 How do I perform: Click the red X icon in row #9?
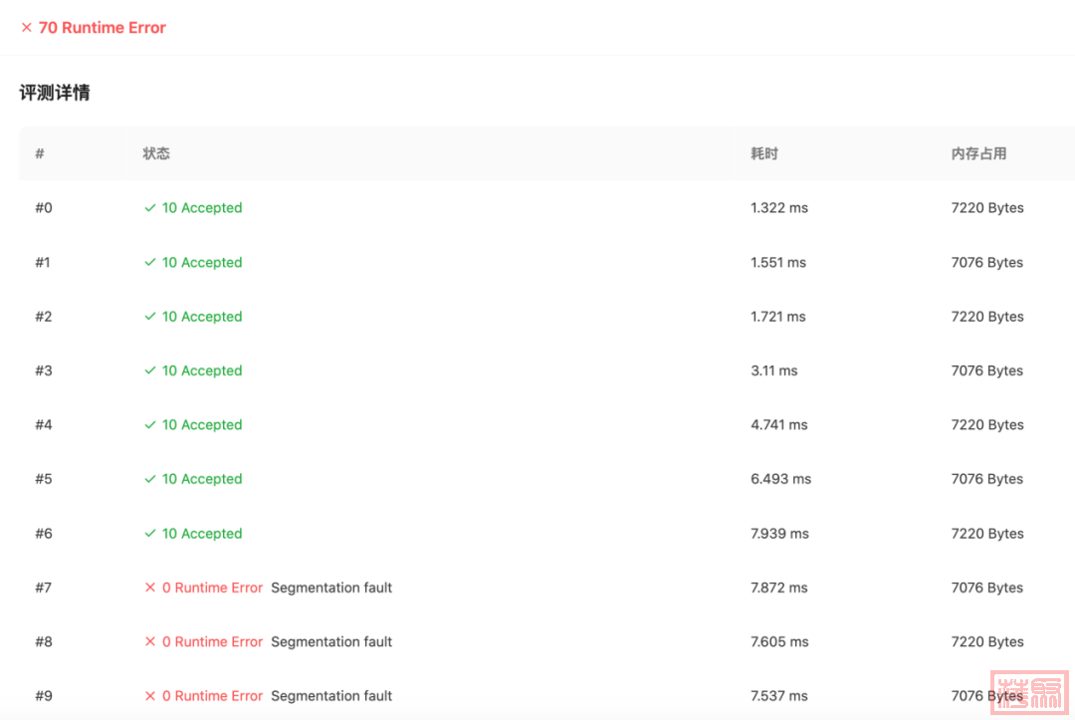click(150, 696)
